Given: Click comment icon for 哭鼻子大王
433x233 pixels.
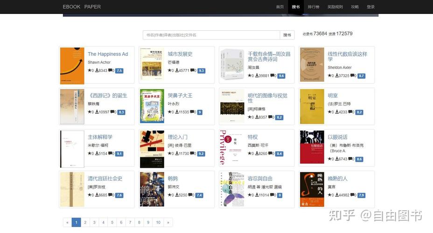Looking at the screenshot, I should point(192,112).
